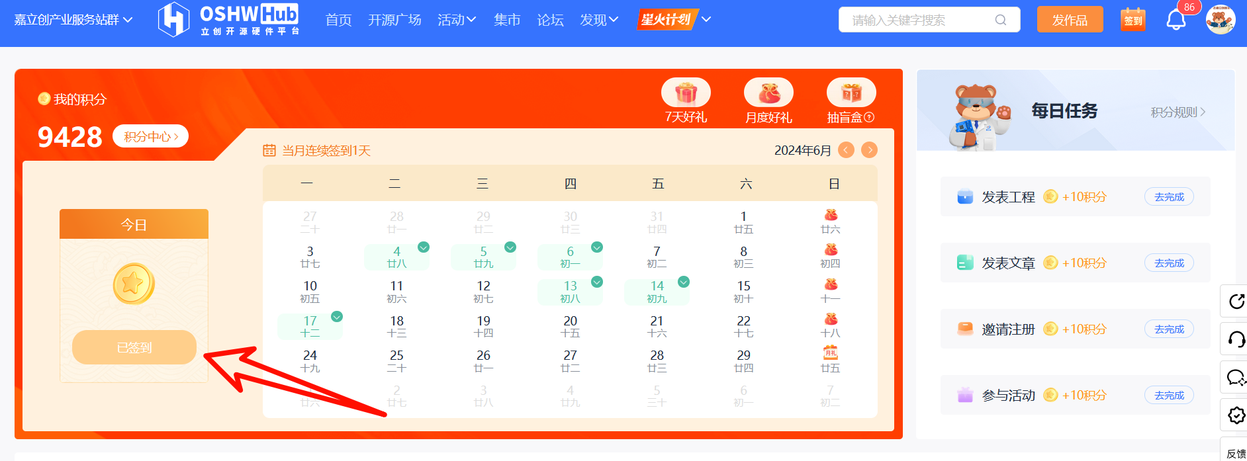Image resolution: width=1247 pixels, height=461 pixels.
Task: Open the 论坛 navigation item
Action: (x=550, y=20)
